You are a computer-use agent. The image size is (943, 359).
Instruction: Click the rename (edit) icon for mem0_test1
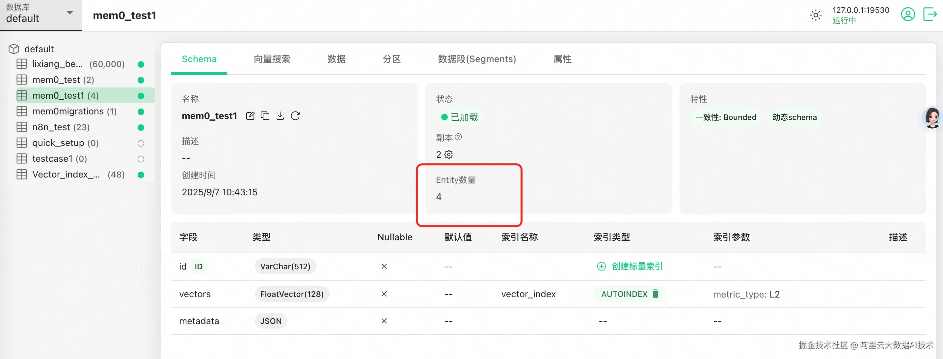click(x=250, y=116)
